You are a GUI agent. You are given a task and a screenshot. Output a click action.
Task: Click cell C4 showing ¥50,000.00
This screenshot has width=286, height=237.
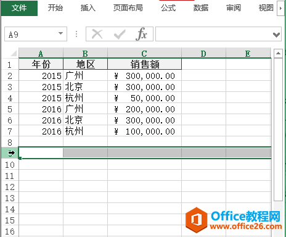[x=144, y=98]
